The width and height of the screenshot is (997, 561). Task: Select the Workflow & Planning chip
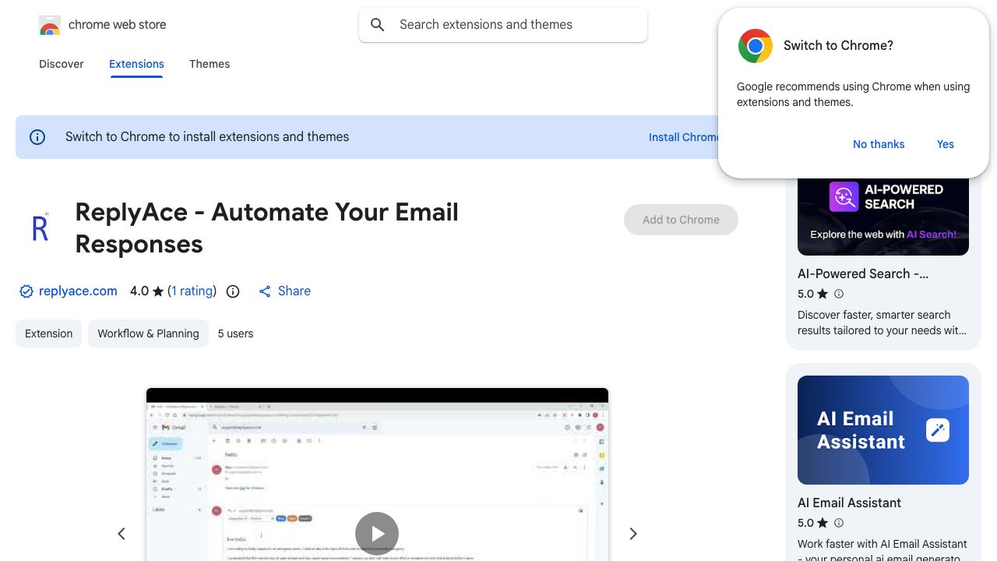point(148,333)
